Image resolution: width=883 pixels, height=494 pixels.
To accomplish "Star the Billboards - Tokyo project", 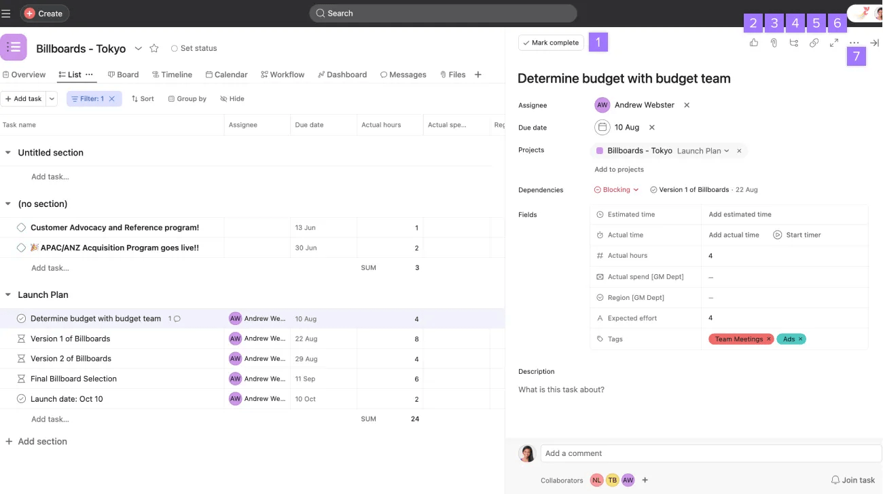I will pyautogui.click(x=154, y=48).
